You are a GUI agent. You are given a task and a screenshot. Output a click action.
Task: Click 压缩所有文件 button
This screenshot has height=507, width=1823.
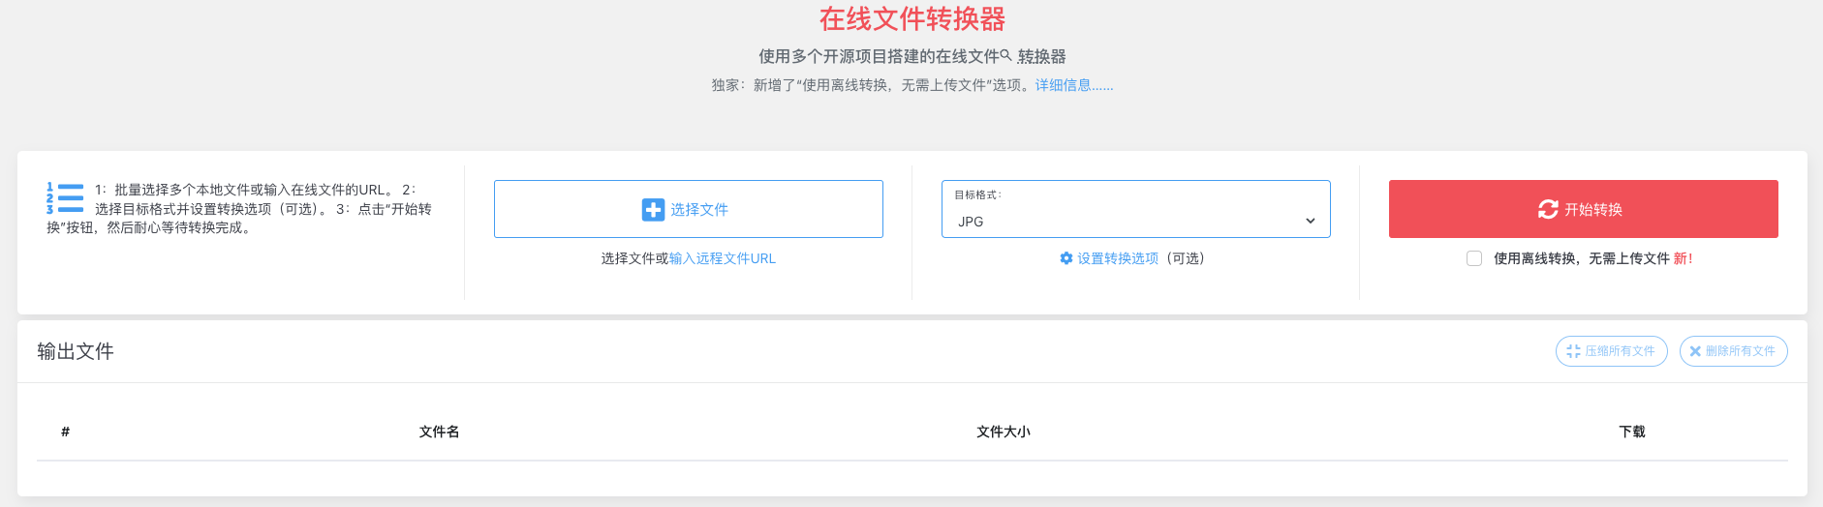[x=1611, y=351]
